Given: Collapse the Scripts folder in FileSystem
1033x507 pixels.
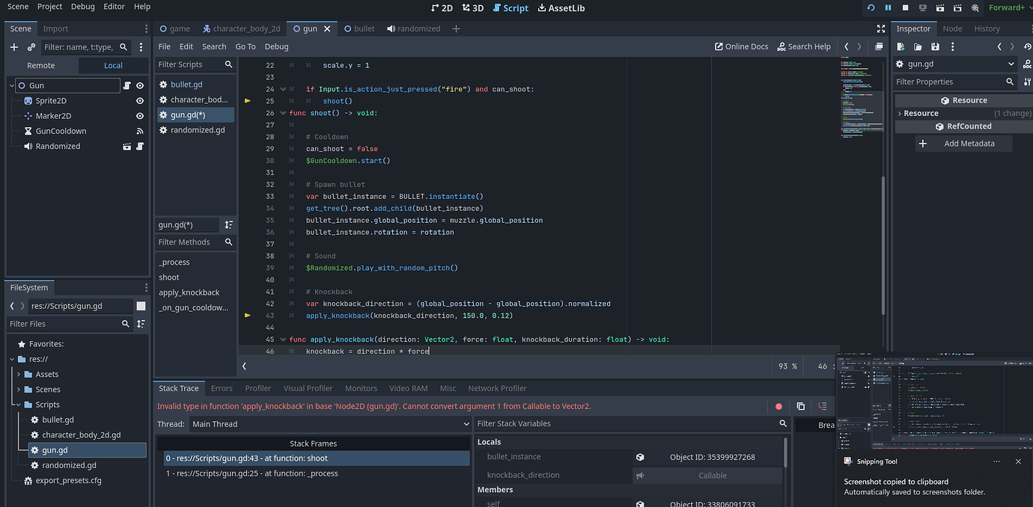Looking at the screenshot, I should pyautogui.click(x=17, y=404).
